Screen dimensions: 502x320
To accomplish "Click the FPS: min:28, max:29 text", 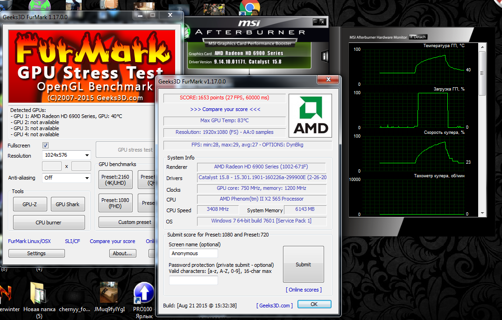I will click(247, 145).
